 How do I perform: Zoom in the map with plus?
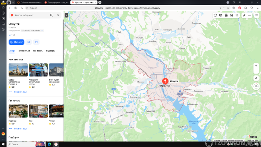(x=256, y=66)
